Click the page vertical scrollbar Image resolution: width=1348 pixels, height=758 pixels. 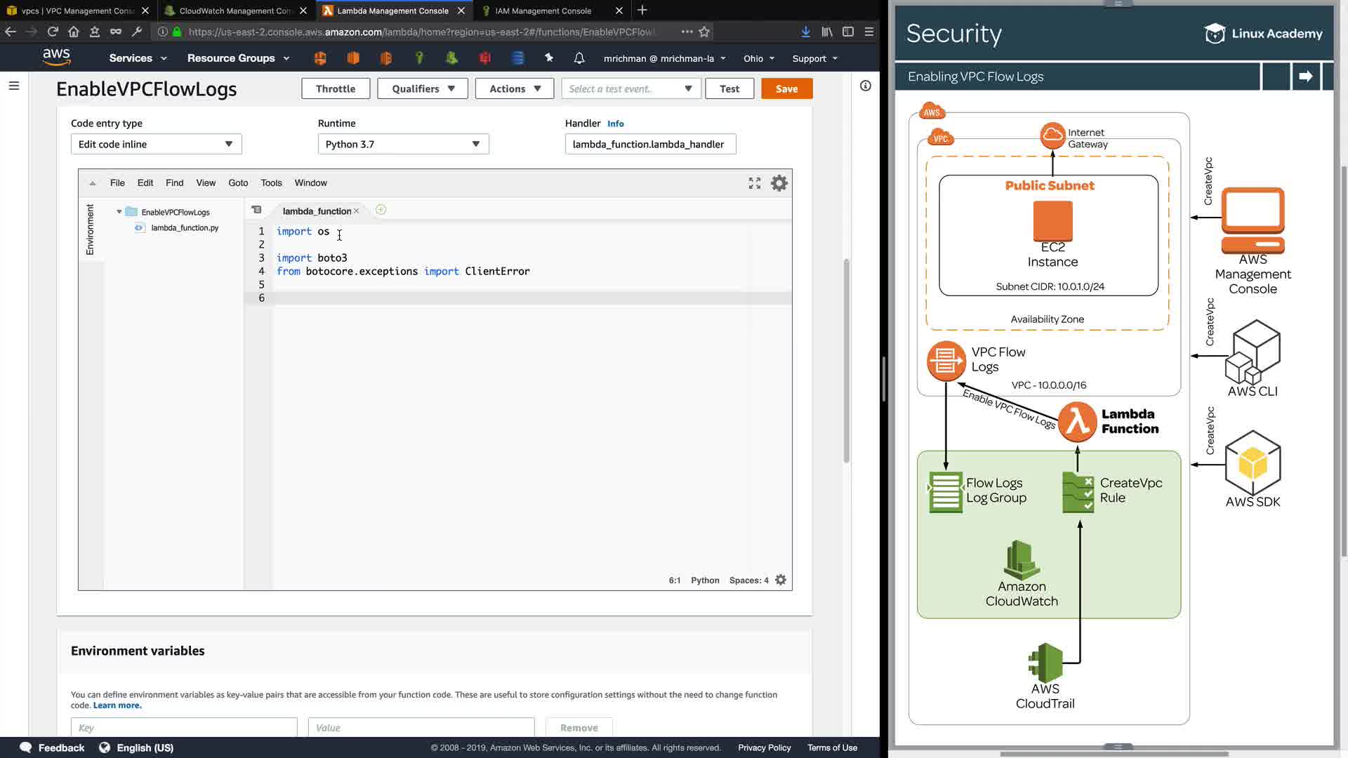pos(847,361)
